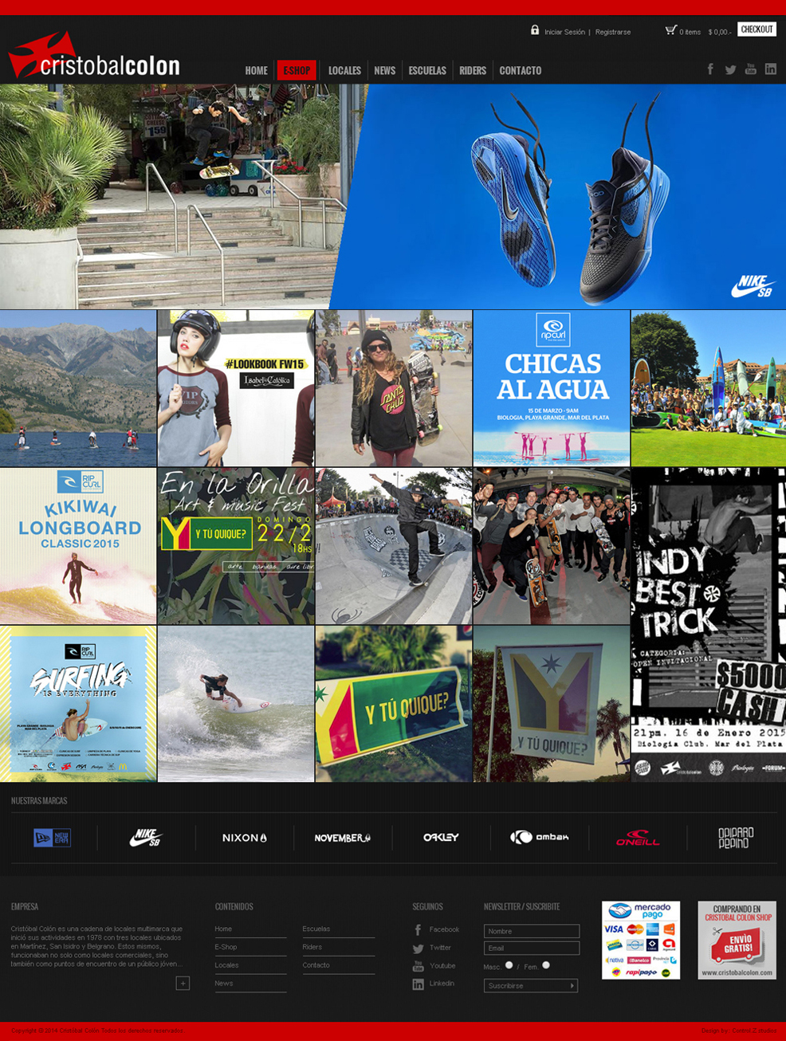
Task: Open the Y Tú Quique? flag photo tile
Action: click(x=552, y=704)
